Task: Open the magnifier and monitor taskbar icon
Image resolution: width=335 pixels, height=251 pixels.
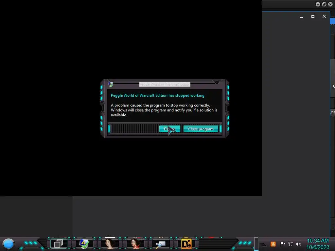Action: pos(160,244)
